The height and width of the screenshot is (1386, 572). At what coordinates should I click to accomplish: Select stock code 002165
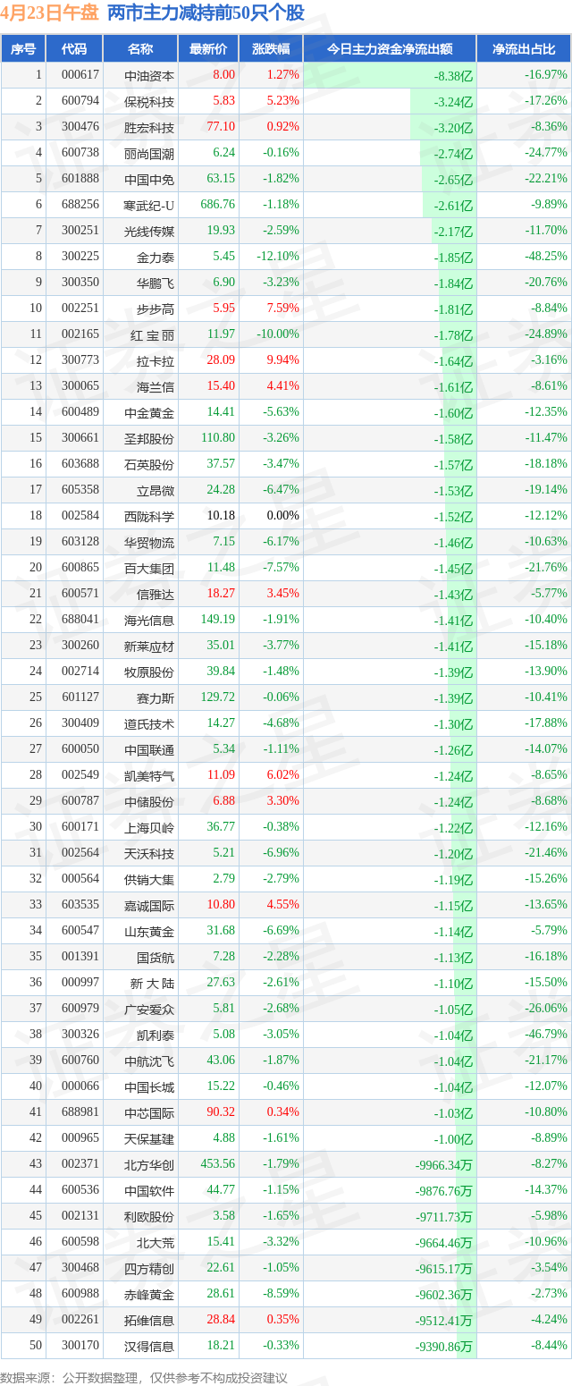click(80, 334)
